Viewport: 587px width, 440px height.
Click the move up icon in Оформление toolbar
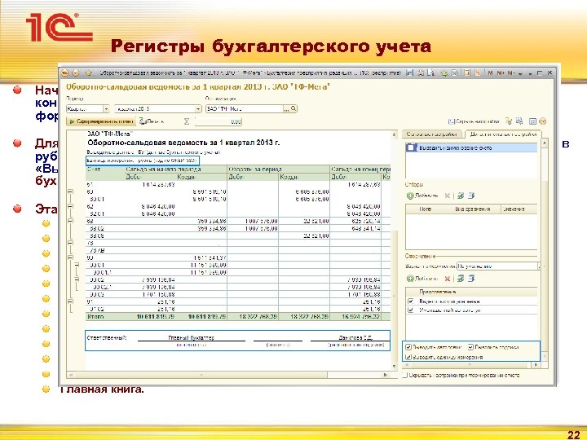[x=461, y=279]
